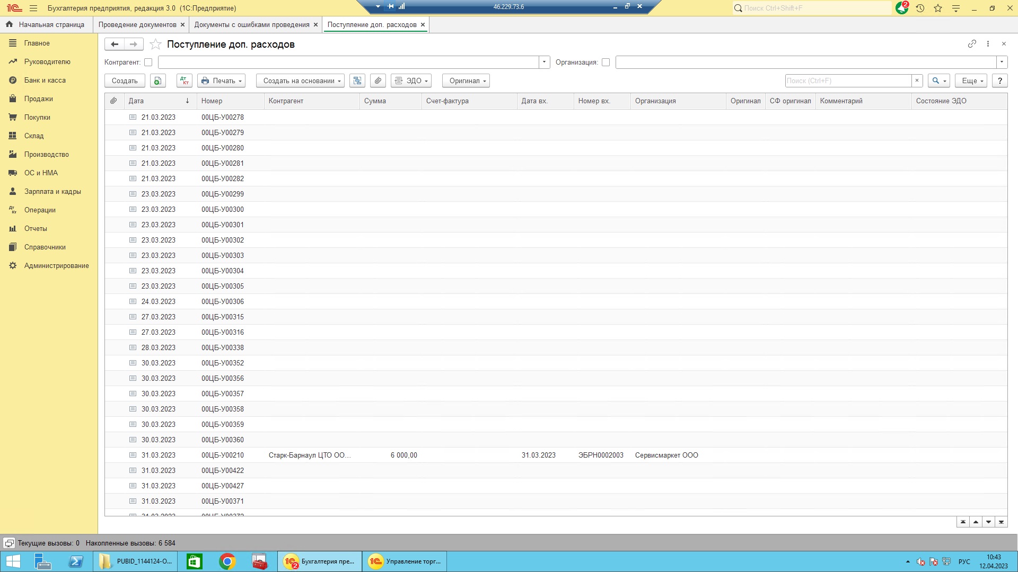The width and height of the screenshot is (1018, 572).
Task: Sort by Контрагент column header
Action: [312, 101]
